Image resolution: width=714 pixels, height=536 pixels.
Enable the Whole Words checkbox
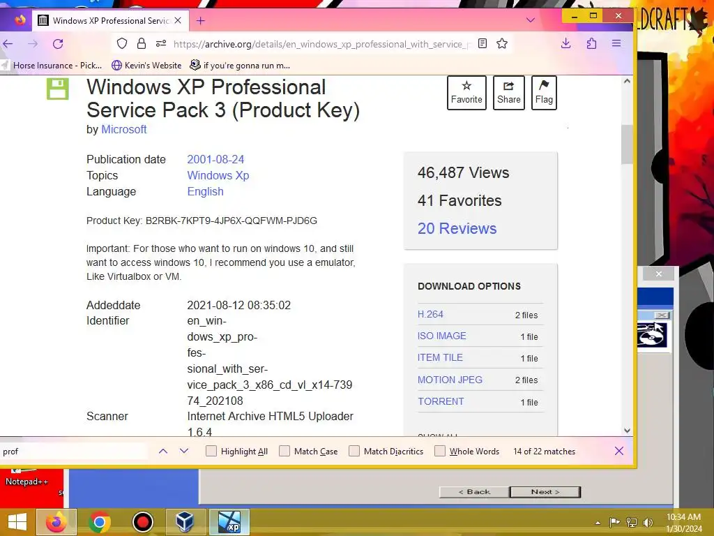point(439,452)
